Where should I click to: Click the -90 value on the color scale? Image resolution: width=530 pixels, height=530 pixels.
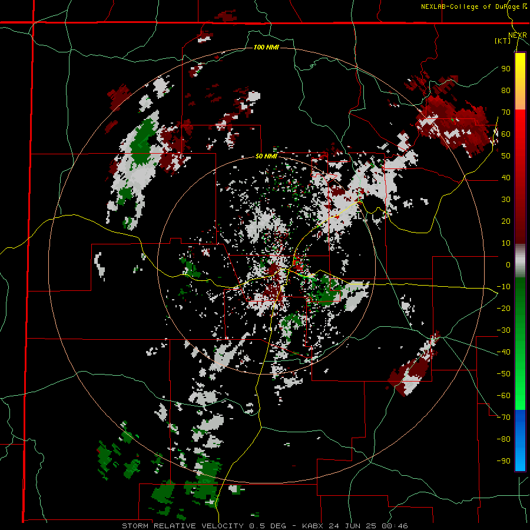503,461
